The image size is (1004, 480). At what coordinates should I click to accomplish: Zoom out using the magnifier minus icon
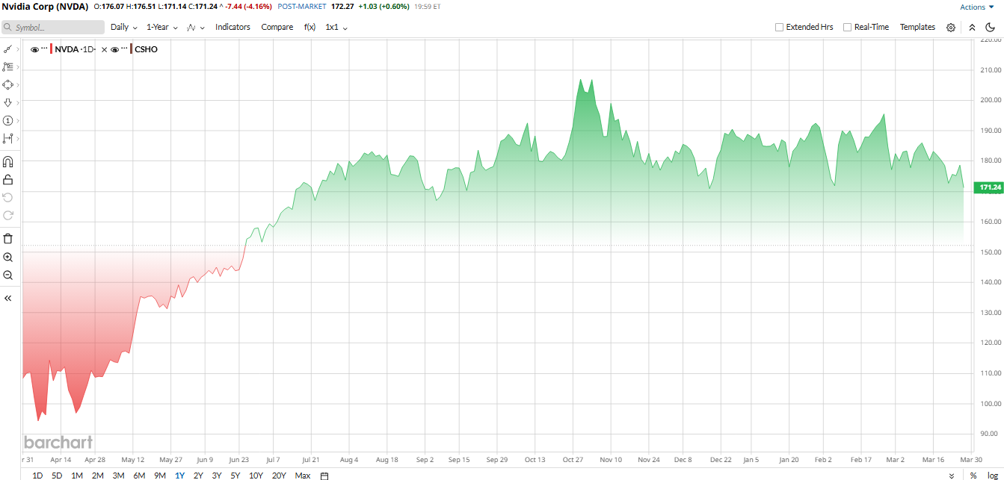tap(7, 275)
